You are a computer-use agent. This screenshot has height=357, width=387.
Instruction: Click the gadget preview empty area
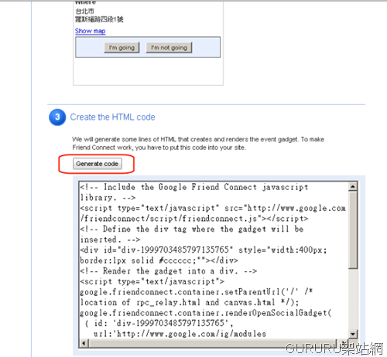148,71
